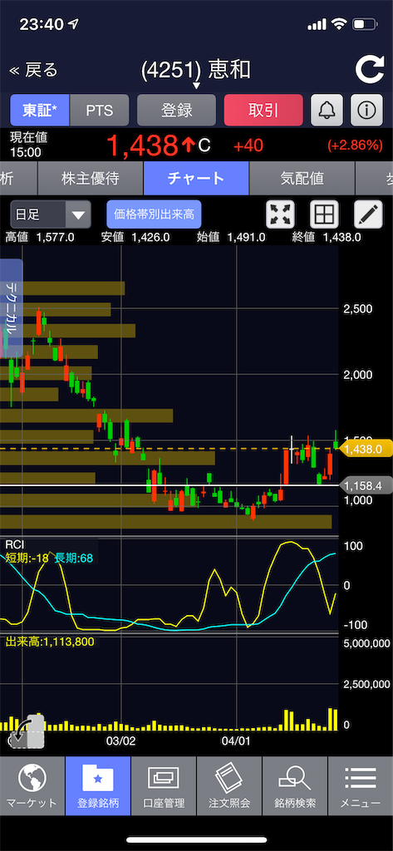Viewport: 393px width, 851px height.
Task: Tap the refresh icon
Action: pyautogui.click(x=370, y=71)
